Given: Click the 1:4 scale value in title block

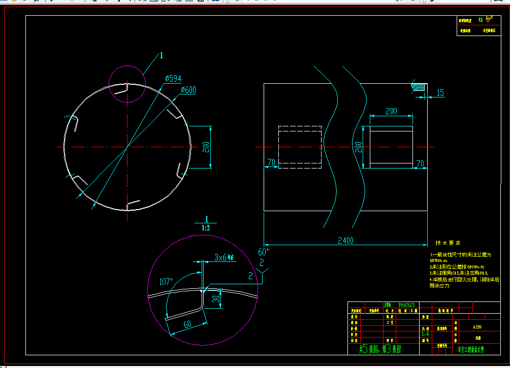Looking at the screenshot, I should click(x=425, y=334).
